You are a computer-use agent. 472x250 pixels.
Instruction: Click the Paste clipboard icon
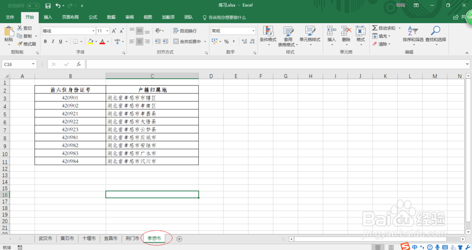[8, 31]
